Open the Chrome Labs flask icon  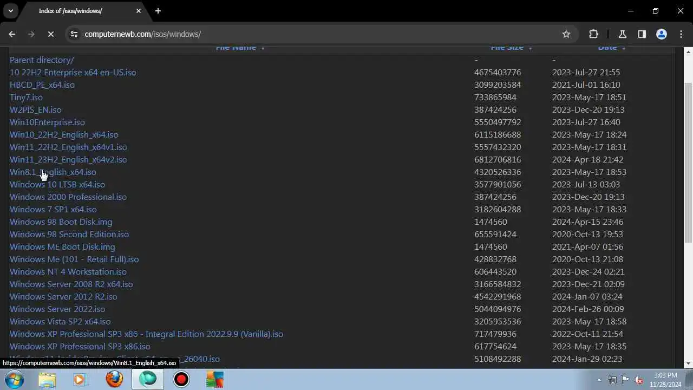coord(623,34)
